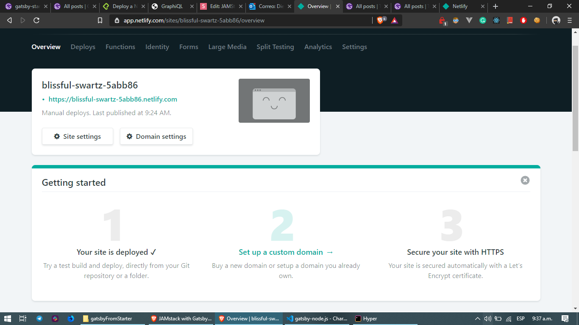Open the browser profile avatar
The width and height of the screenshot is (579, 325).
click(556, 20)
